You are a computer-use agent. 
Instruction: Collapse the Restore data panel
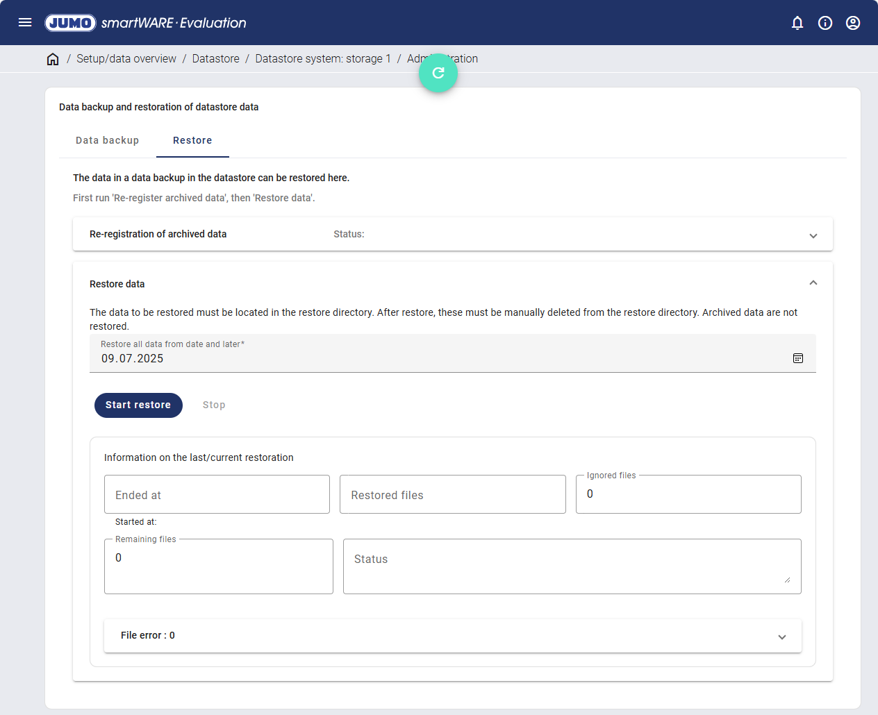click(813, 283)
